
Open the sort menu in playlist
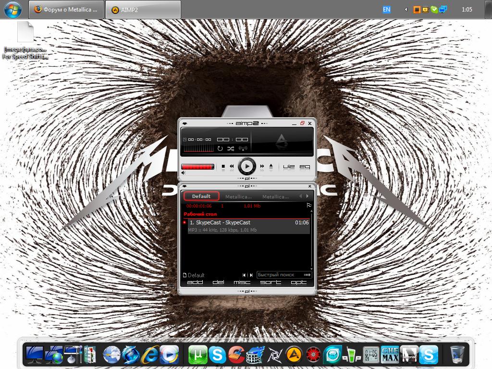click(271, 283)
